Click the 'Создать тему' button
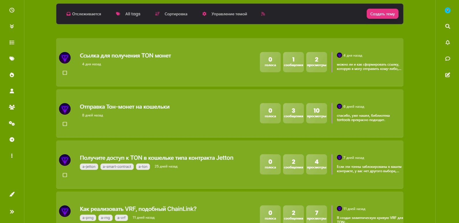The width and height of the screenshot is (459, 223). point(382,14)
